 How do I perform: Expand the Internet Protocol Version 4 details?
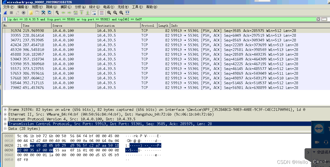click(x=5, y=119)
